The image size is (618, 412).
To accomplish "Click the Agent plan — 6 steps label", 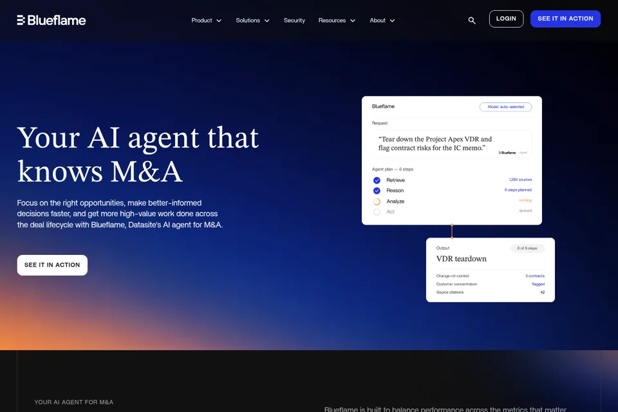I will pyautogui.click(x=393, y=169).
